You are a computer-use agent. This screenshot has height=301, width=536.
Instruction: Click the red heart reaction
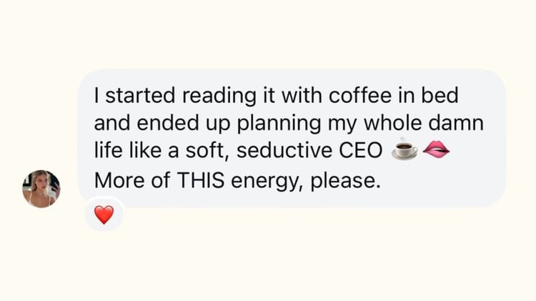[104, 214]
